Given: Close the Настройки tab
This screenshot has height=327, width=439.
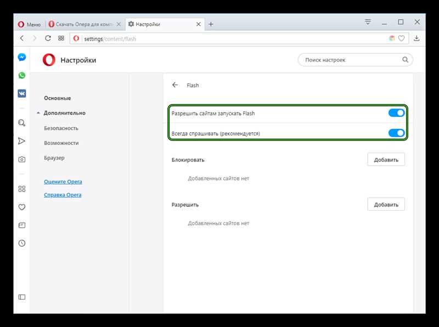Looking at the screenshot, I should pos(198,24).
